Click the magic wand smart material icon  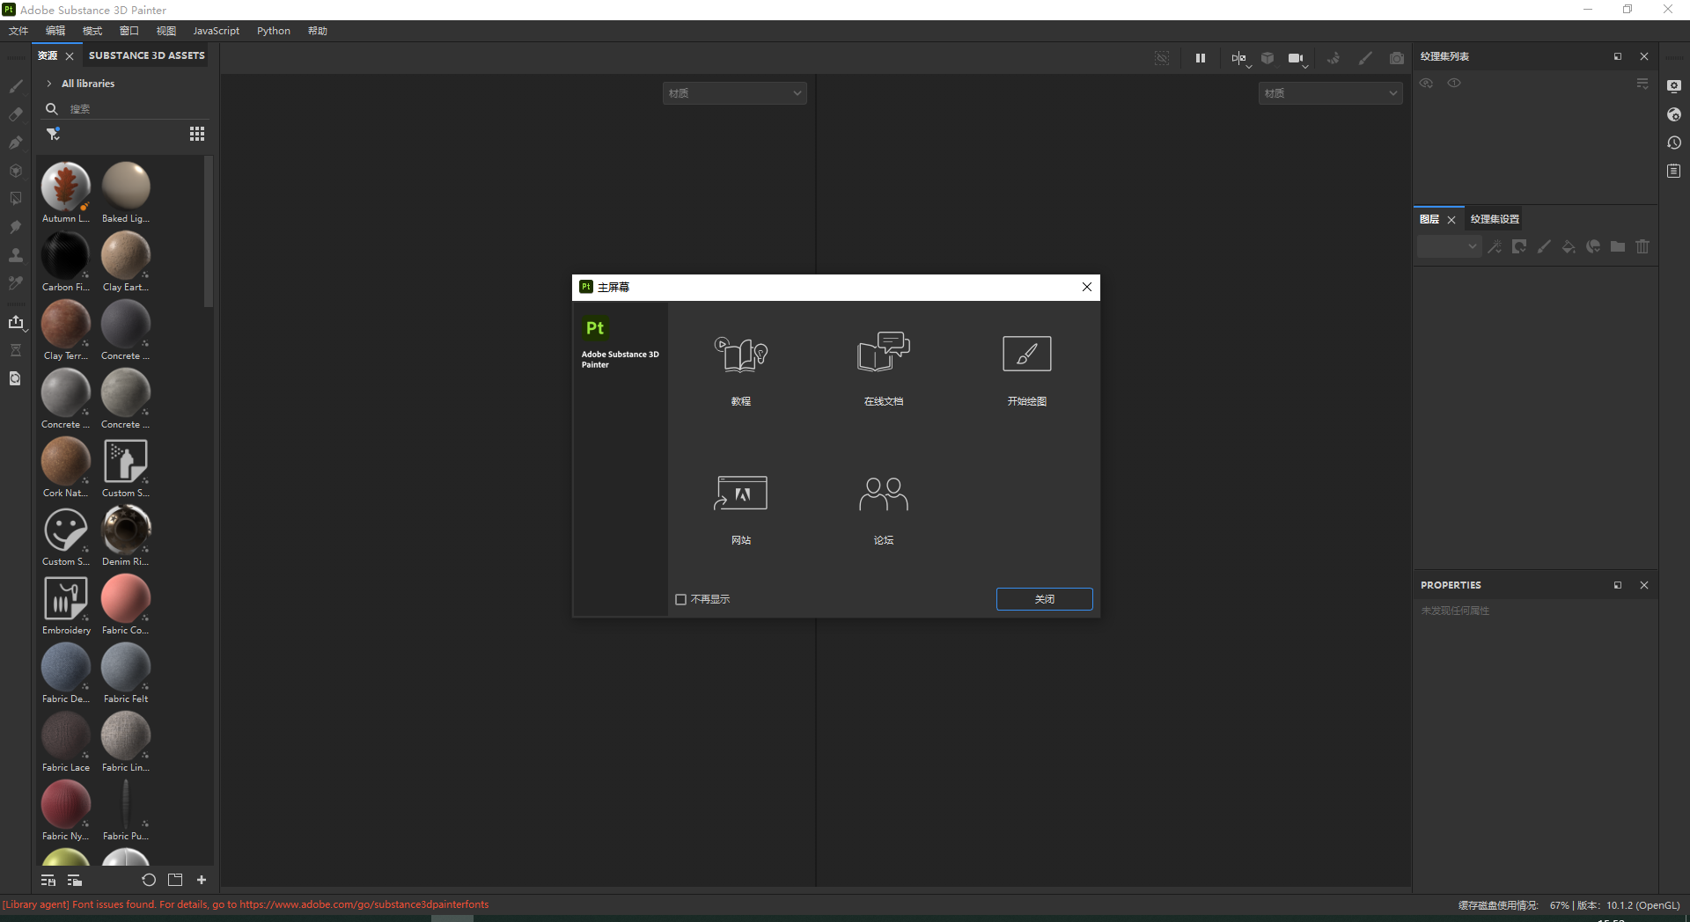tap(1495, 247)
